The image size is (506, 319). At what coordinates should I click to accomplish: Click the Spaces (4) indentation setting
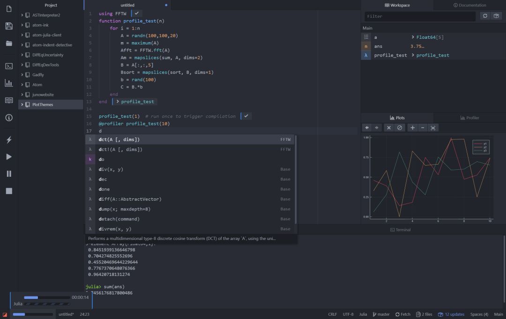click(x=479, y=314)
